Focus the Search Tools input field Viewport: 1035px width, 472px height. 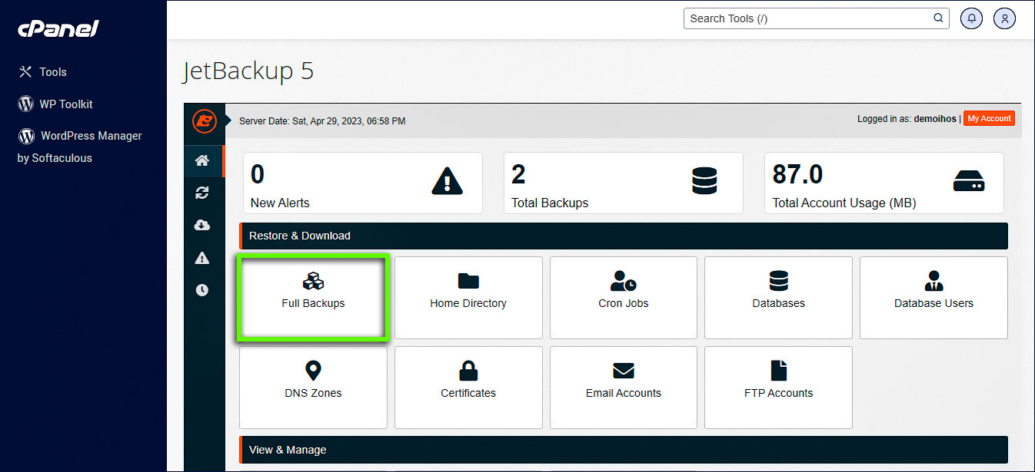807,18
